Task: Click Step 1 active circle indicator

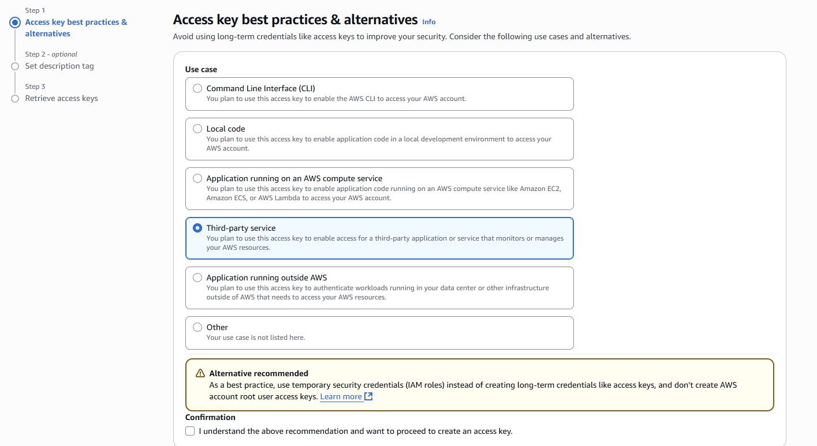Action: [x=15, y=23]
